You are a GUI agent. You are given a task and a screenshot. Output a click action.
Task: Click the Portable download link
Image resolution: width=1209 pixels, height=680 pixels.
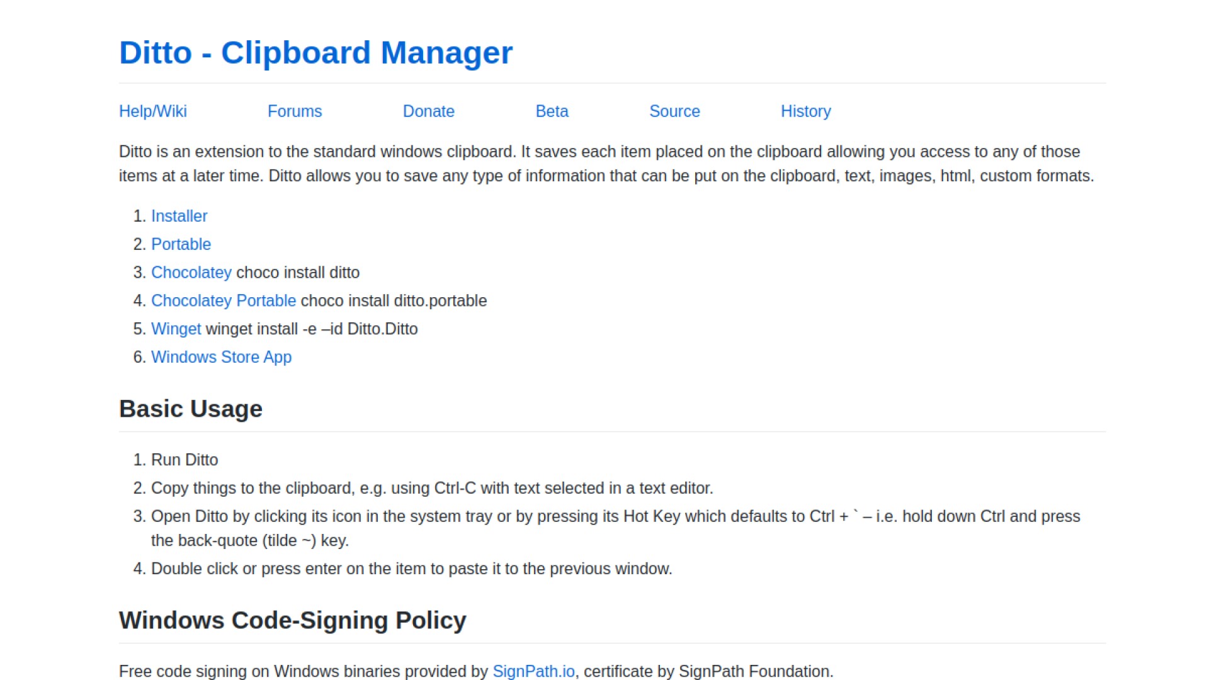point(181,244)
